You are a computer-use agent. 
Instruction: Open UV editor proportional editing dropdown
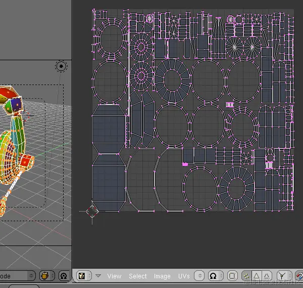click(216, 276)
